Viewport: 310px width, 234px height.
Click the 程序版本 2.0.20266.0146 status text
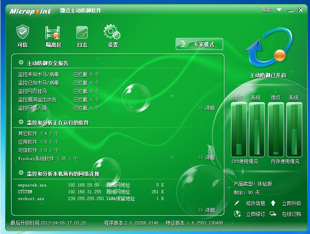click(x=131, y=223)
